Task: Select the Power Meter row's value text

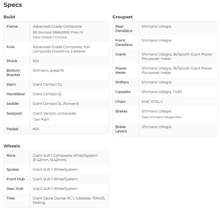Action: (177, 70)
